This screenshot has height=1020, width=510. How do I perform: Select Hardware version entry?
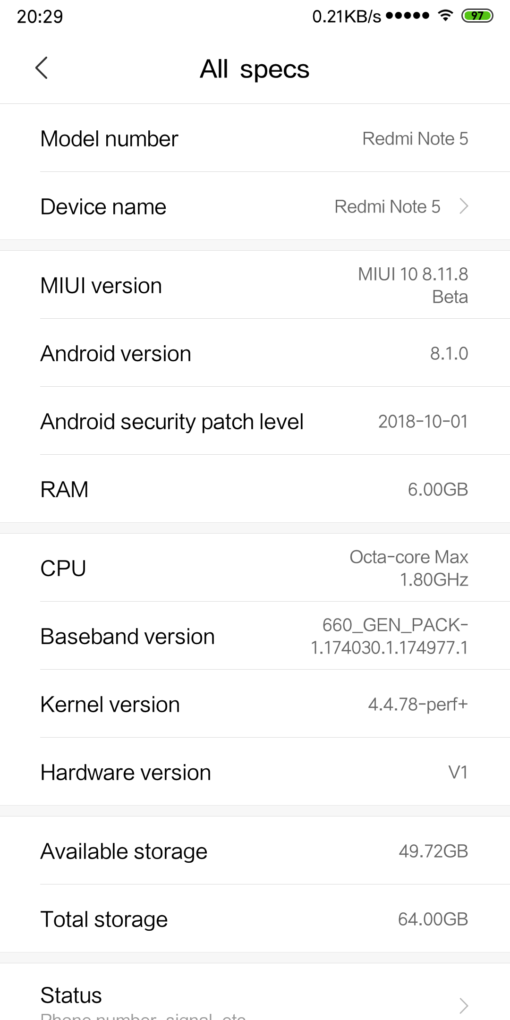255,772
